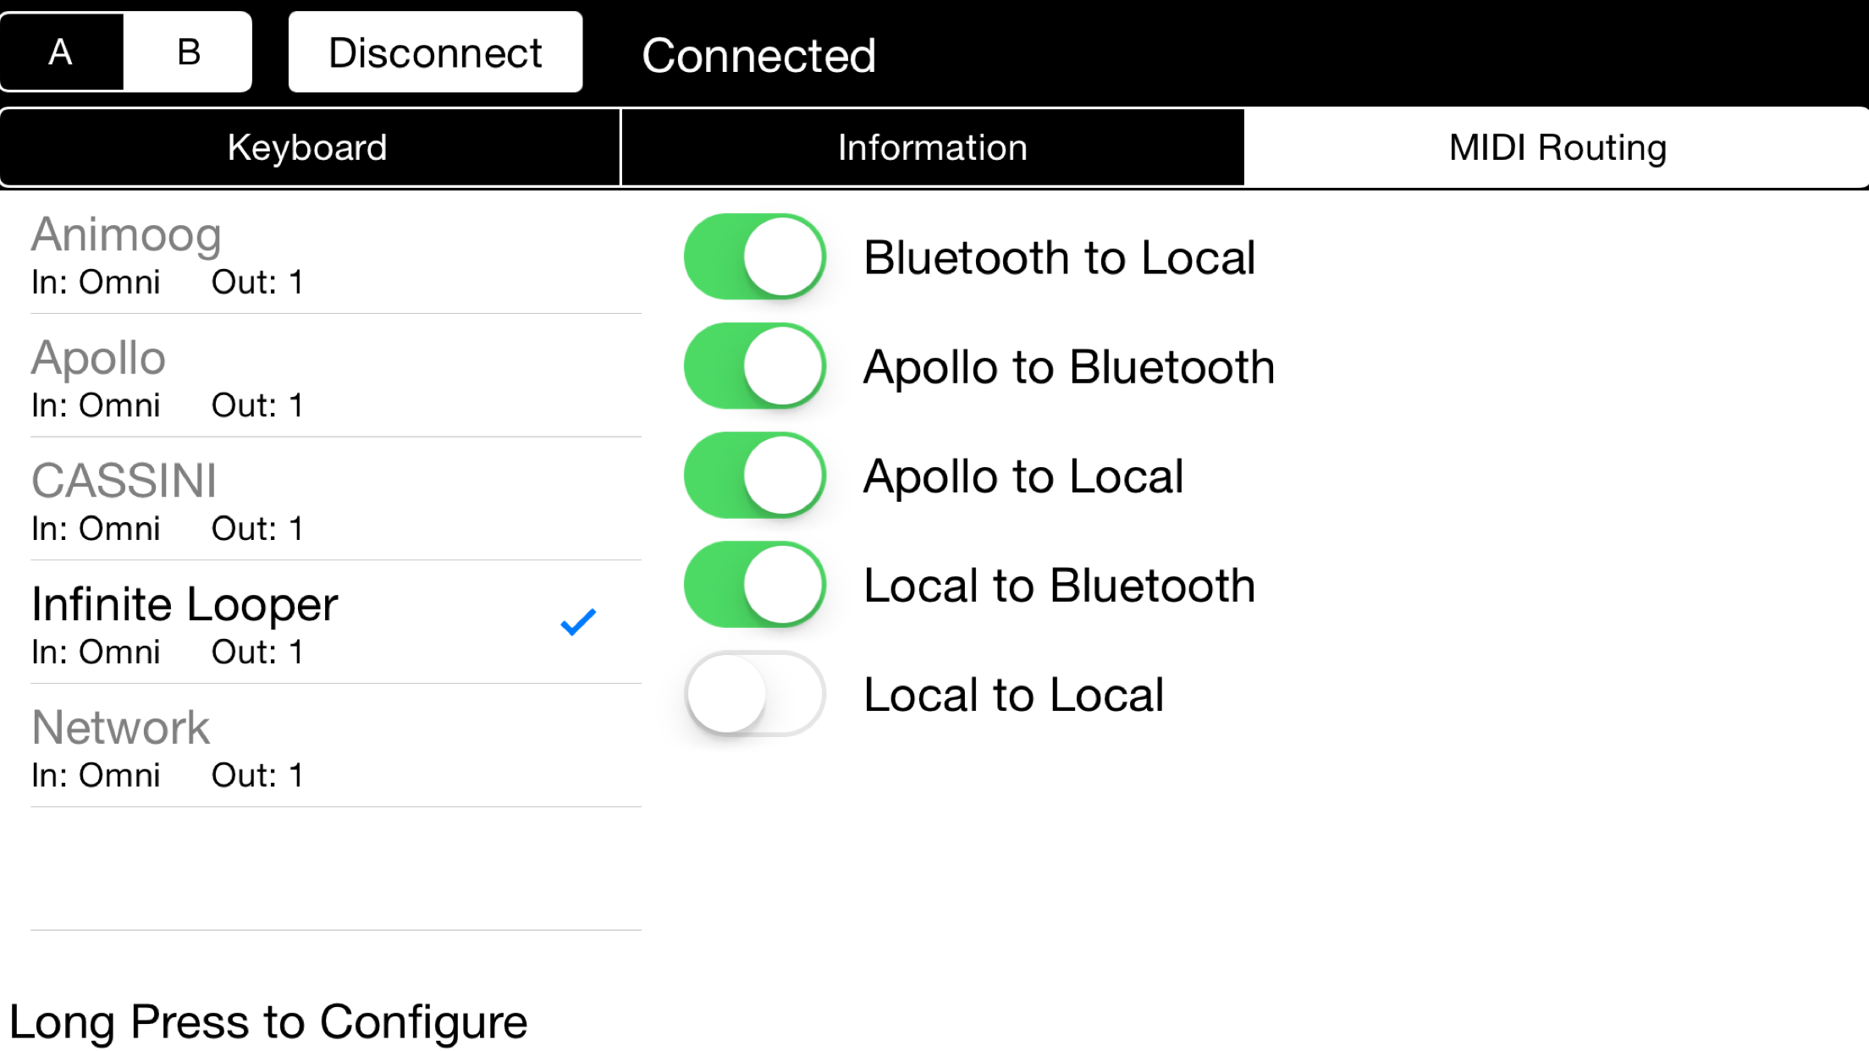Toggle the Apollo to Local switch
This screenshot has height=1051, width=1869.
tap(755, 475)
